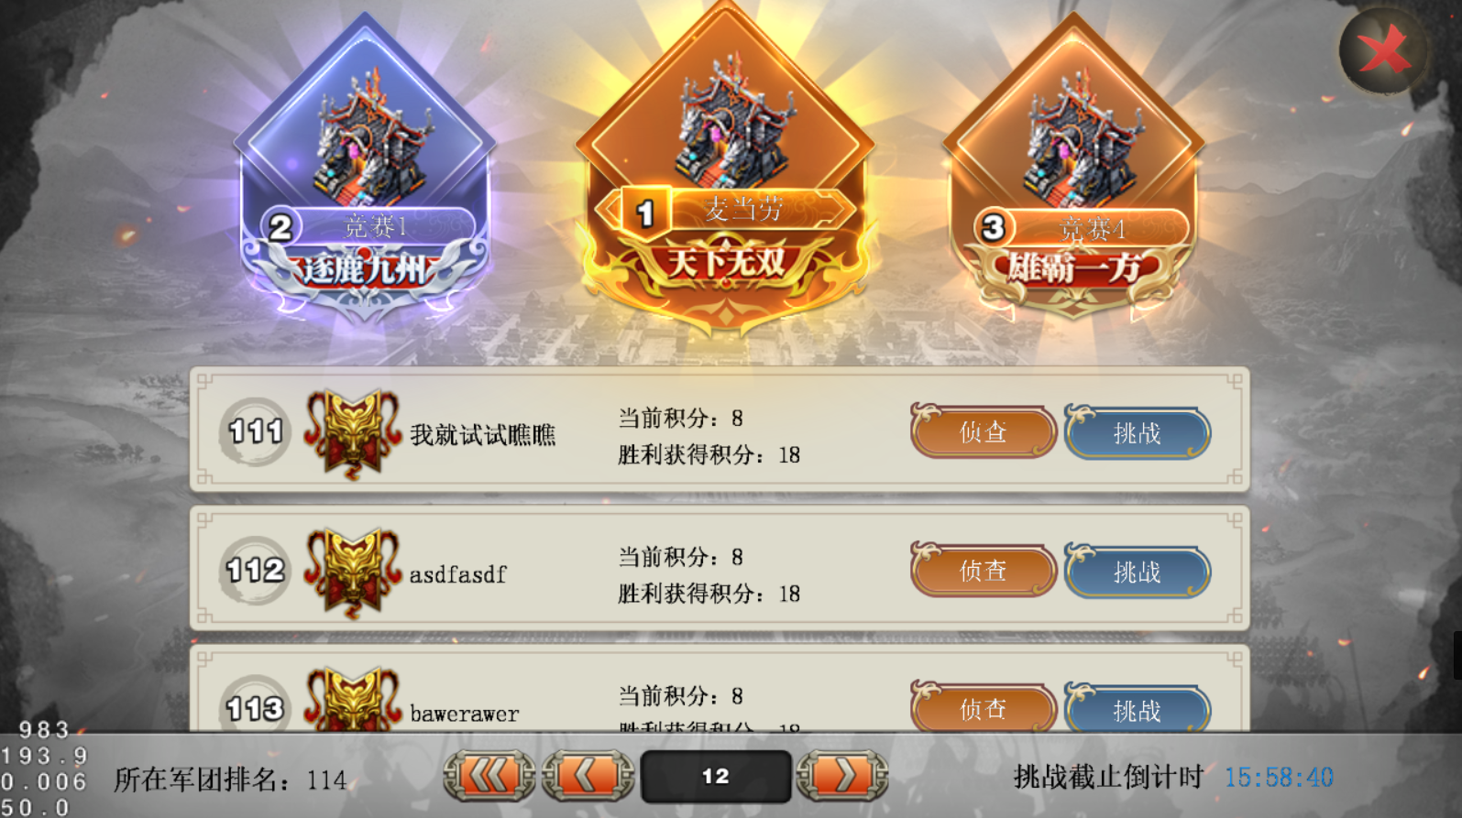Scout asdfasdf using the 侦查 button
The width and height of the screenshot is (1462, 818).
tap(984, 571)
